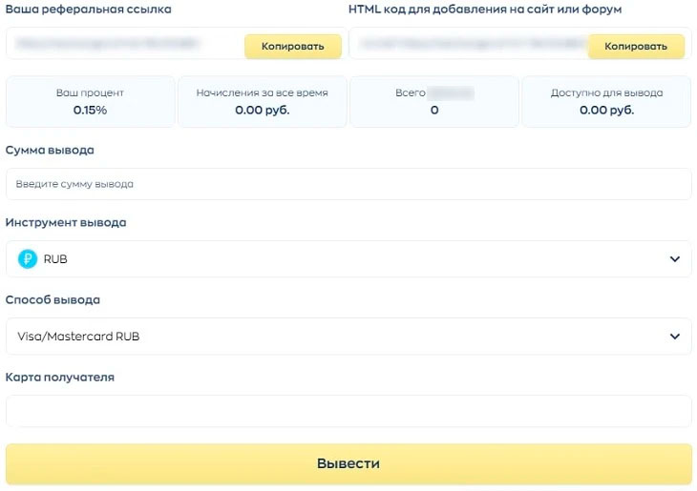
Task: Click the Доступно для вывода balance card
Action: [x=606, y=102]
